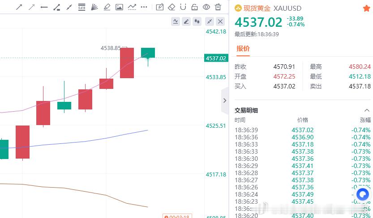This screenshot has height=218, width=373.
Task: Click the large 4537.02 quote price
Action: click(258, 22)
